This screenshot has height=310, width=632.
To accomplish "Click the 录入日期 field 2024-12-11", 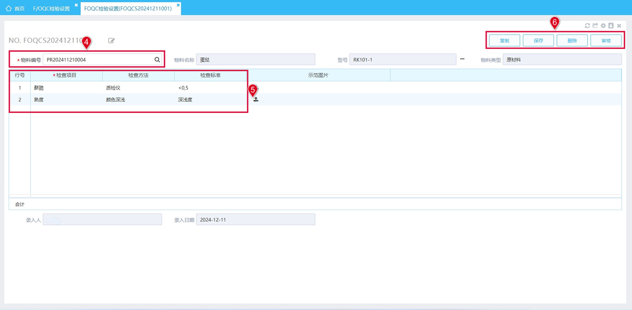I will click(256, 220).
